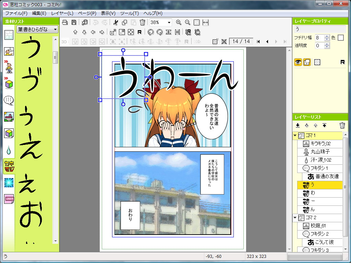Viewport: 351px width, 263px height.
Task: Decrease フチドリ幅 value with stepper
Action: point(327,39)
